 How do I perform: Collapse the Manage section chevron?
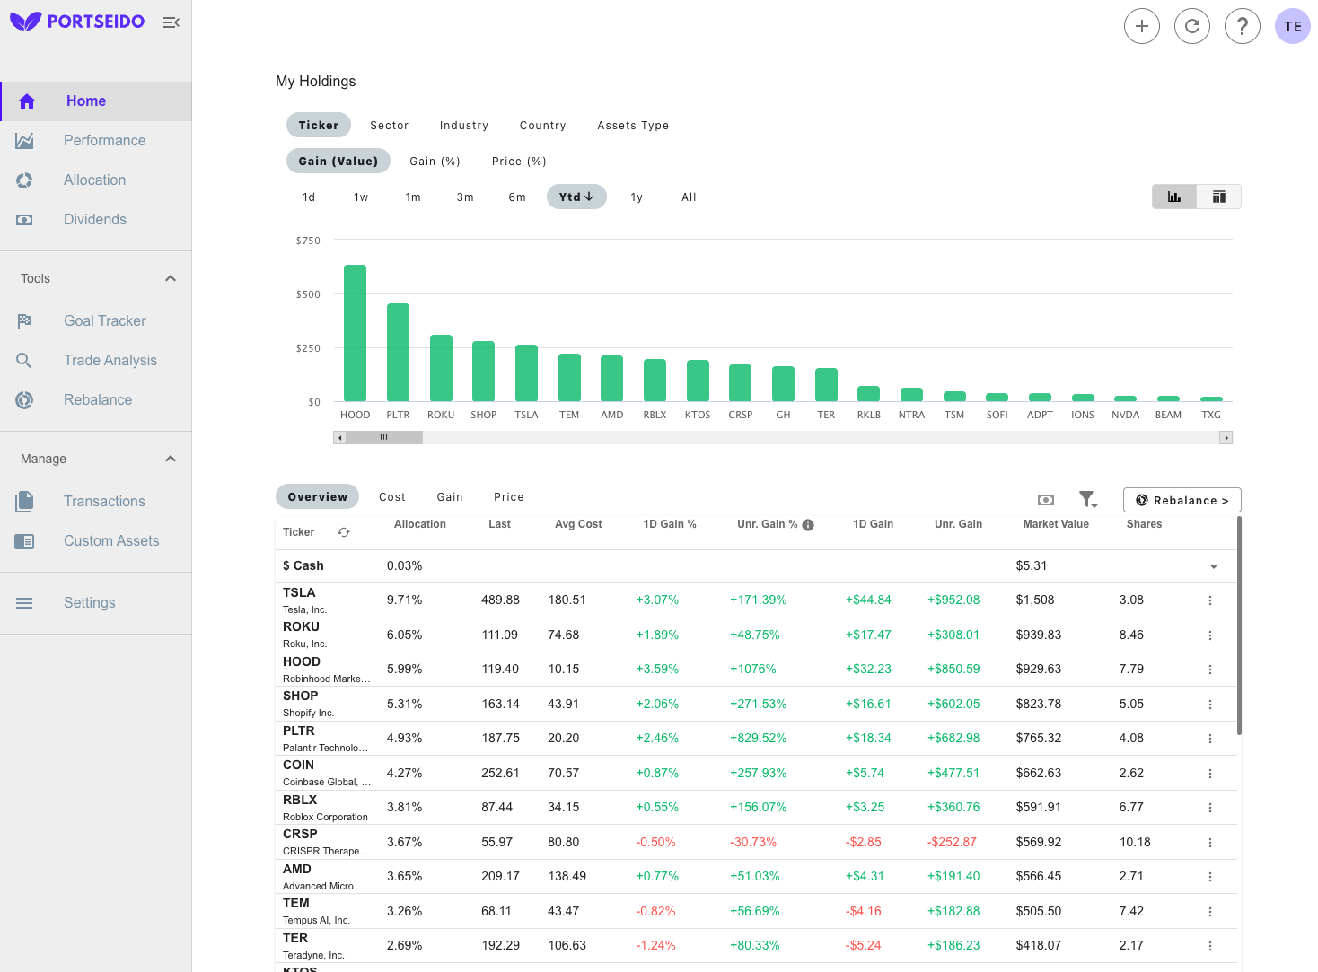170,459
